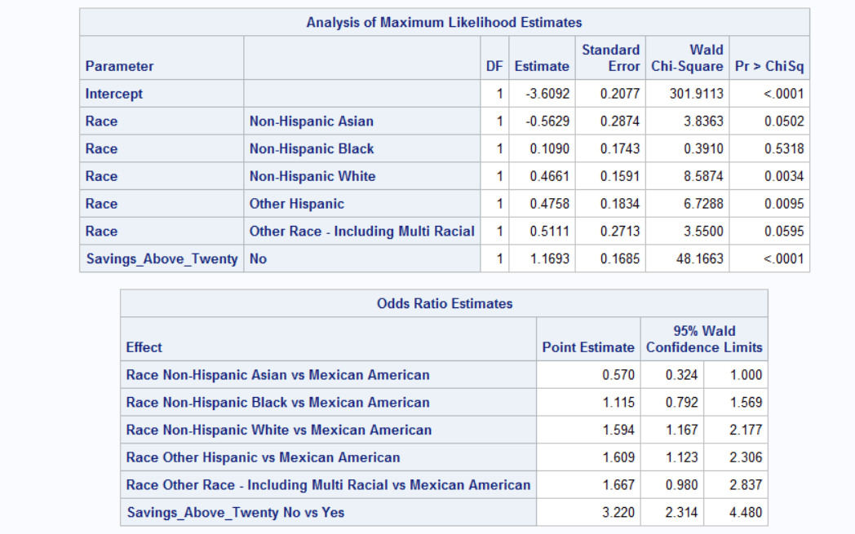855x534 pixels.
Task: Select the odds ratio 1.667
Action: pyautogui.click(x=618, y=485)
